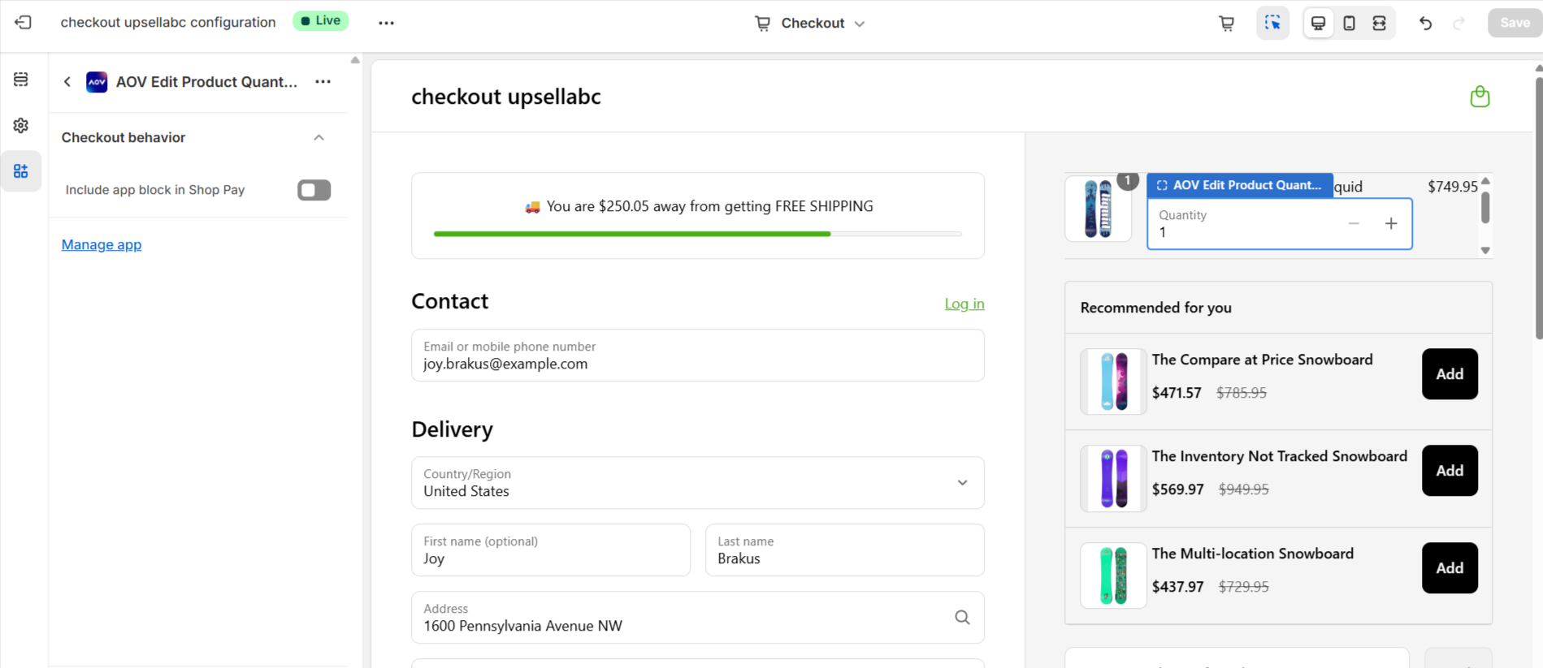
Task: Open AOV Edit Product block options menu
Action: pos(323,82)
